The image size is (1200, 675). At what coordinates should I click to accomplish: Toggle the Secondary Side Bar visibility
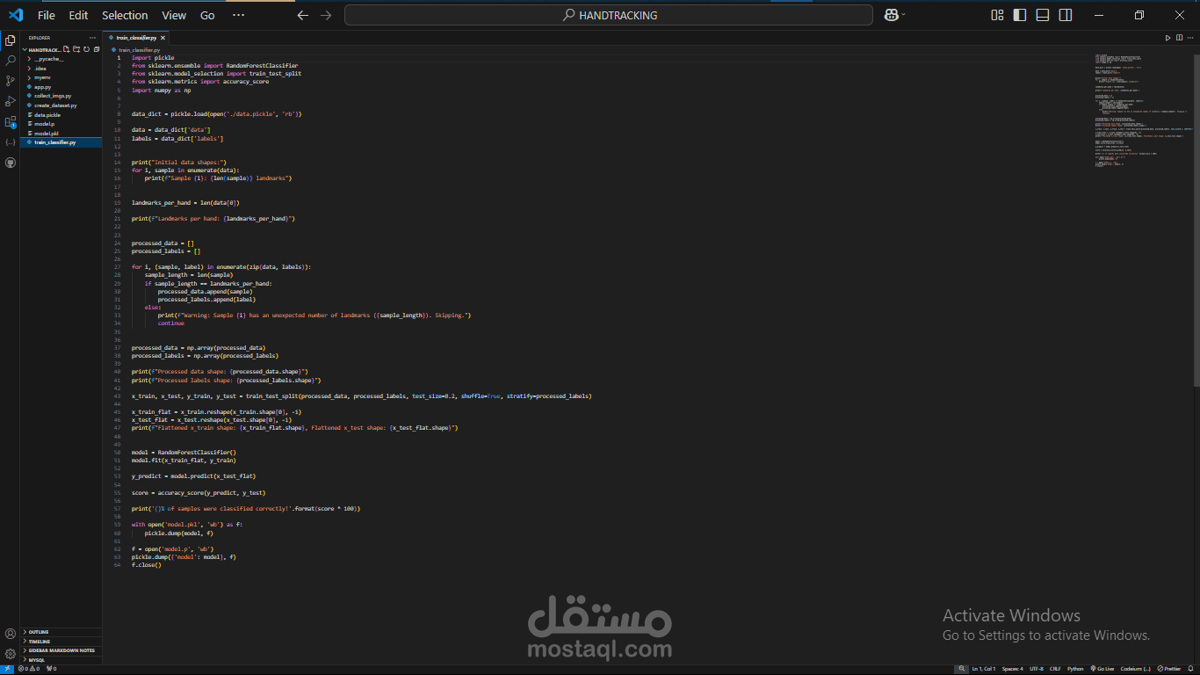1065,15
